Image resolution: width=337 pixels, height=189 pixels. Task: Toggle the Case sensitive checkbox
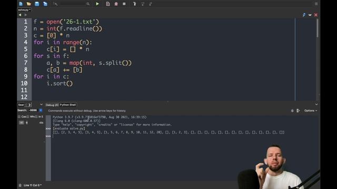coord(19,117)
